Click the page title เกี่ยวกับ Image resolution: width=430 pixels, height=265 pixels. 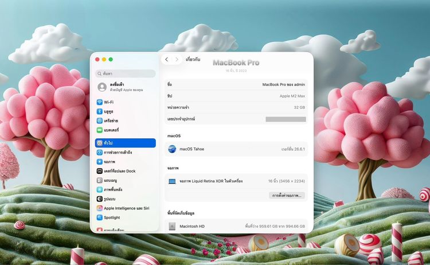click(x=193, y=59)
